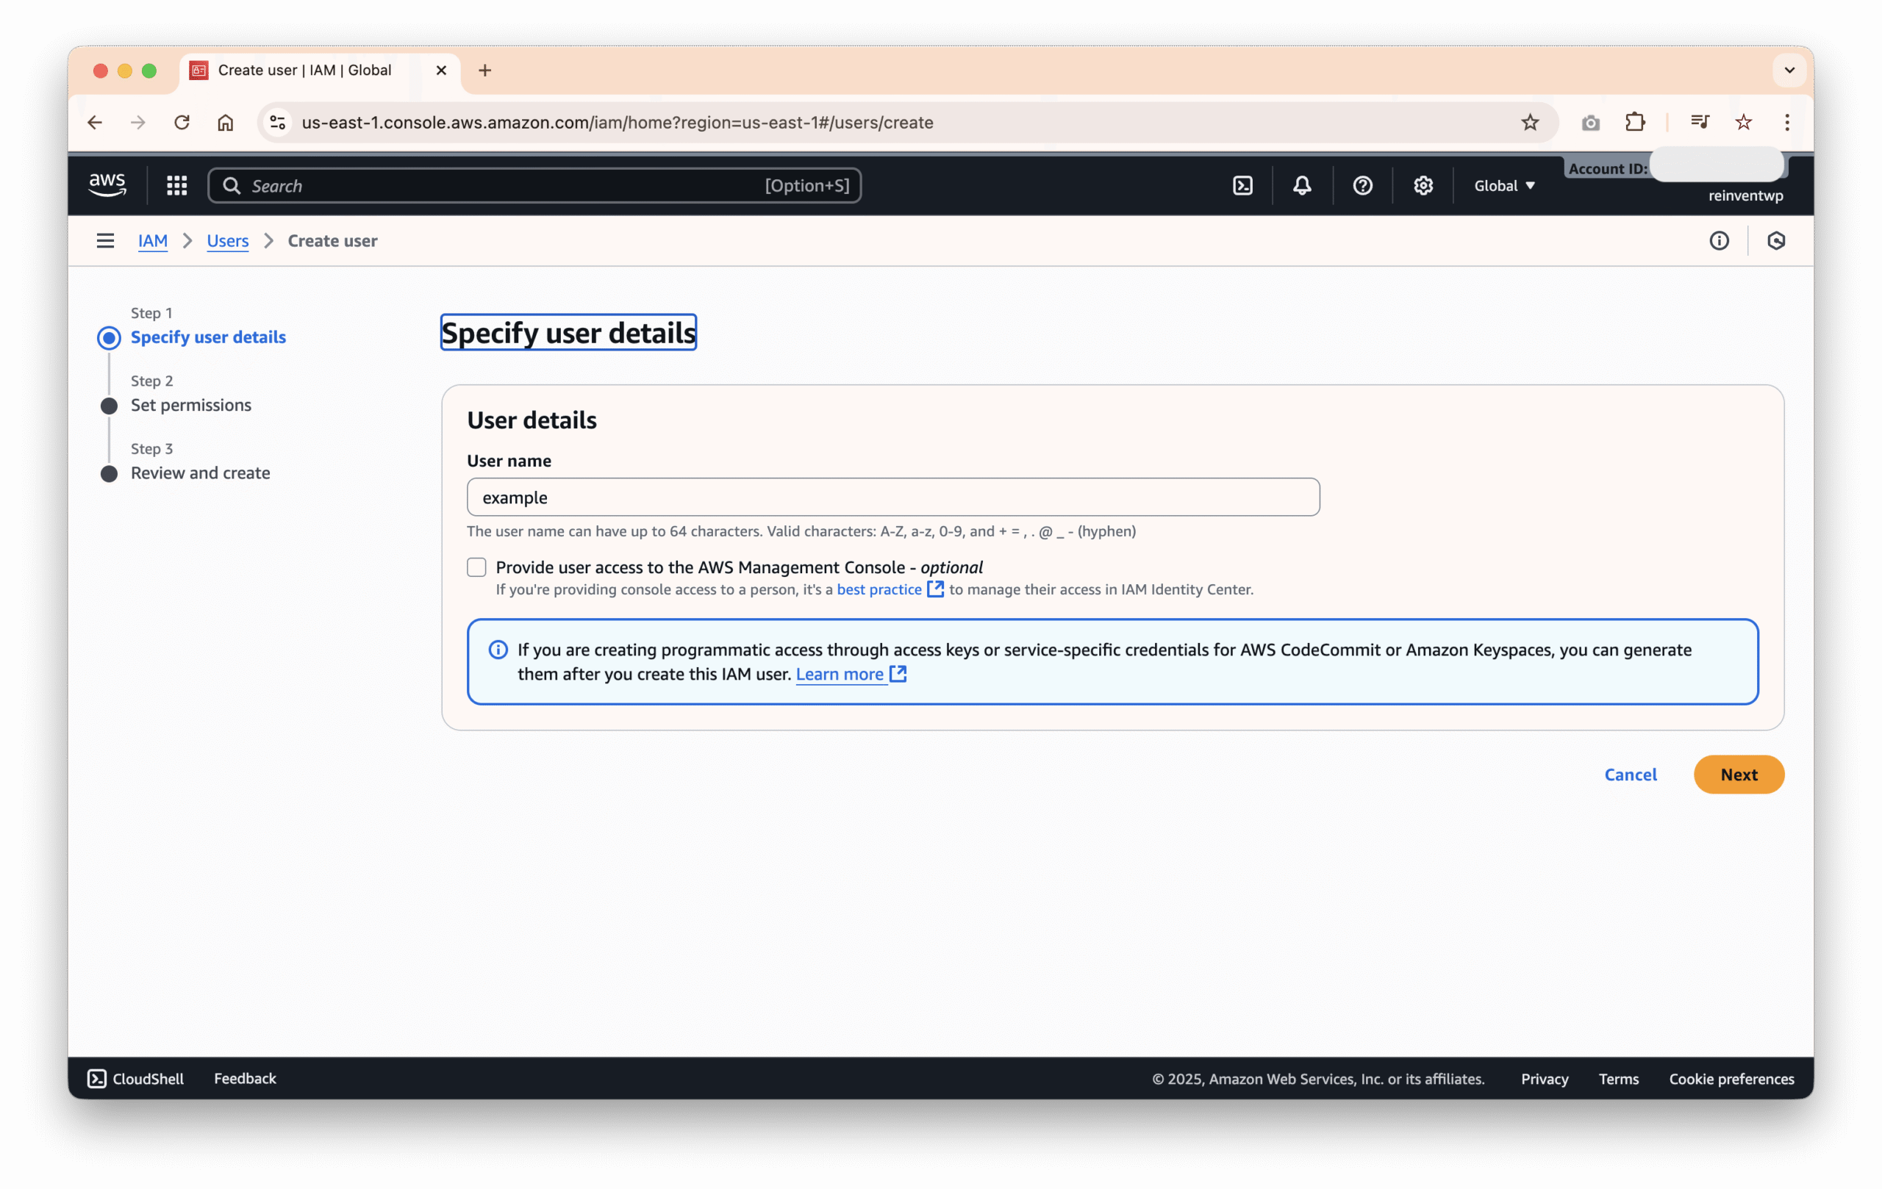Click the AWS logo home icon
The height and width of the screenshot is (1189, 1882).
(107, 185)
